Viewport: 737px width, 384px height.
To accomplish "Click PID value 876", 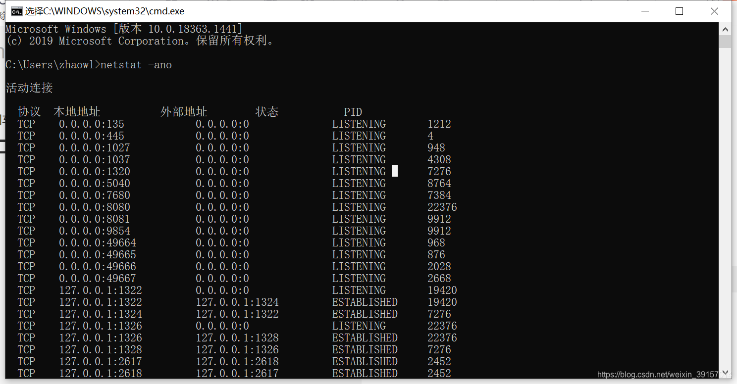I will pos(436,254).
